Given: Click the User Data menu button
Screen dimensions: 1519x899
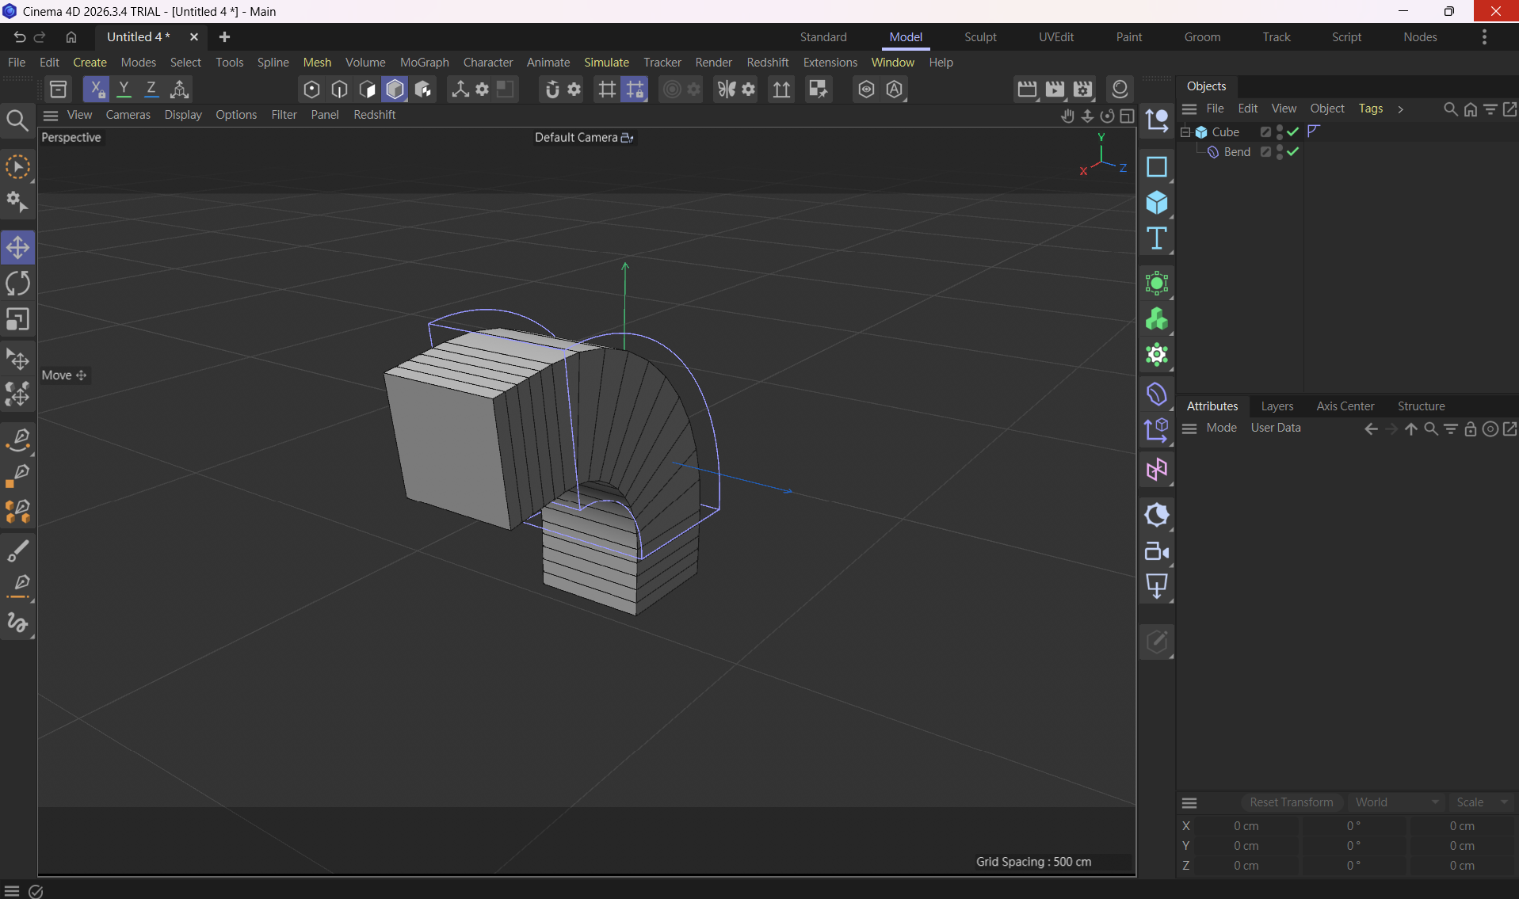Looking at the screenshot, I should 1275,428.
